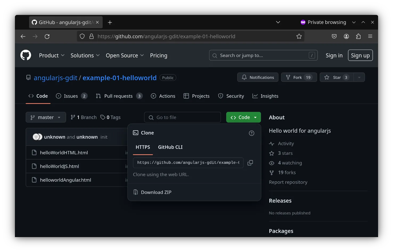
Task: Focus the Search or jump to field
Action: tap(263, 55)
